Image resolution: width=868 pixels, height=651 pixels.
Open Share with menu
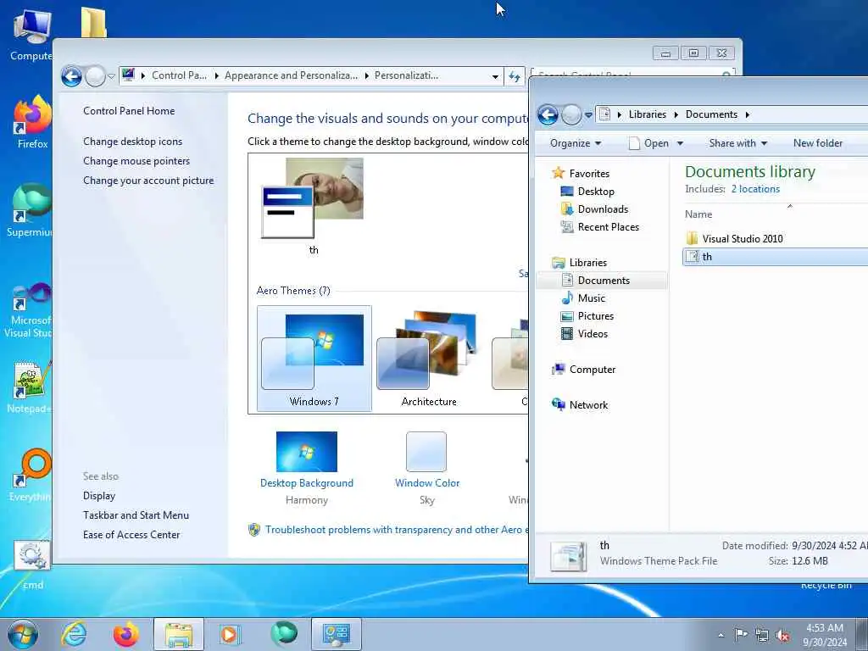pyautogui.click(x=738, y=143)
